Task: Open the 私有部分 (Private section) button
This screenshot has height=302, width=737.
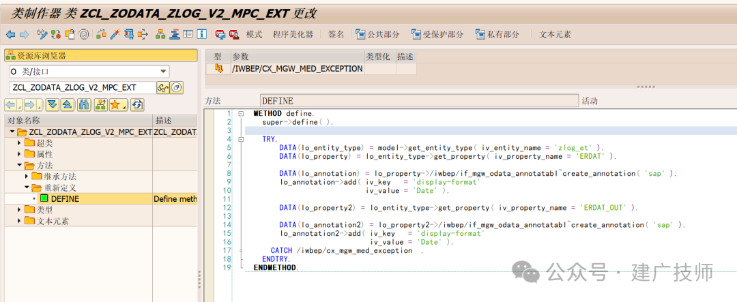Action: coord(497,34)
